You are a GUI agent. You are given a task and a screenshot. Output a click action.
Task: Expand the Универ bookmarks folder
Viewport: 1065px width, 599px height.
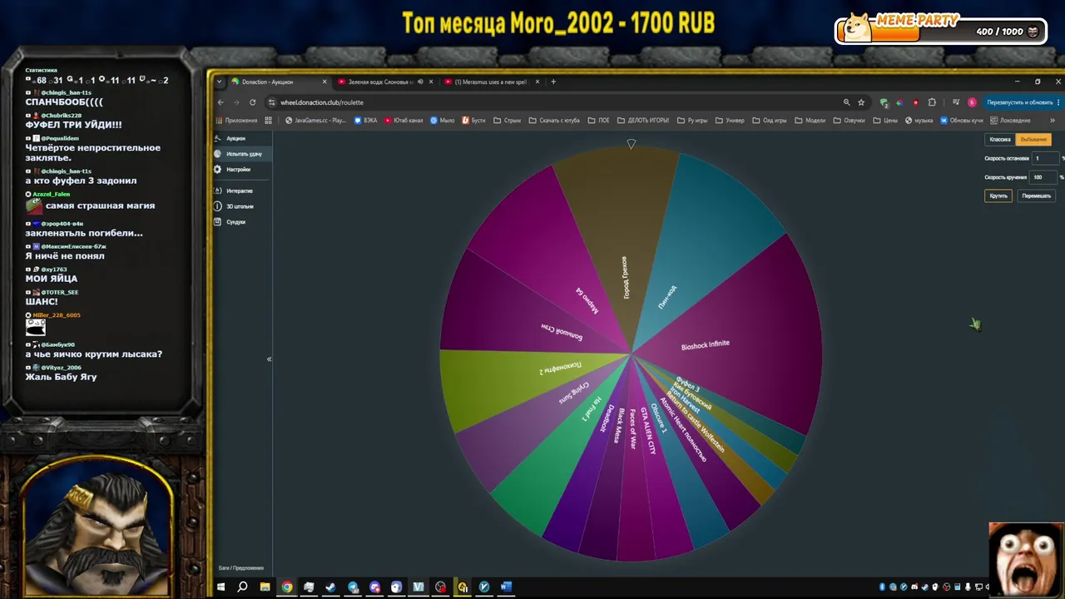[x=730, y=121]
